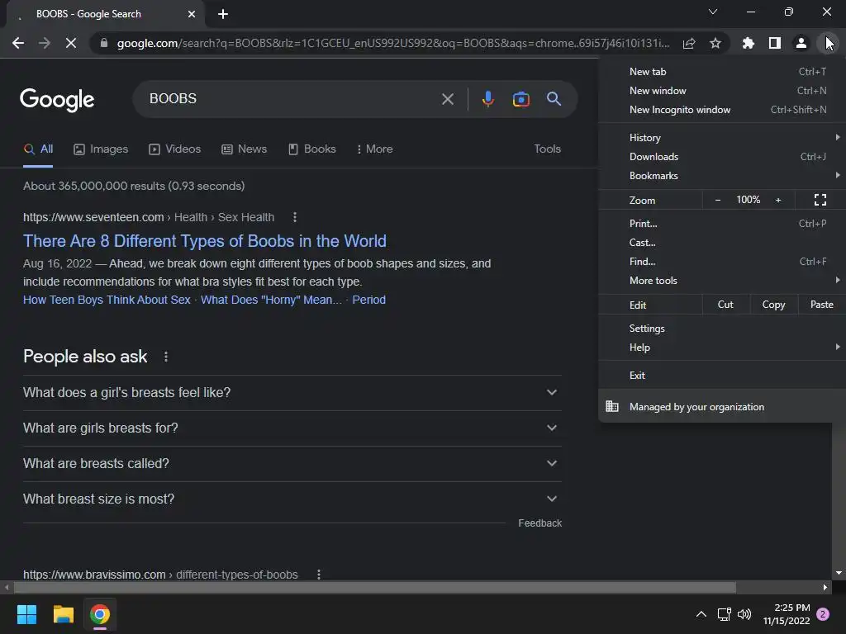Open Downloads from Chrome menu
The width and height of the screenshot is (846, 634).
(x=722, y=157)
